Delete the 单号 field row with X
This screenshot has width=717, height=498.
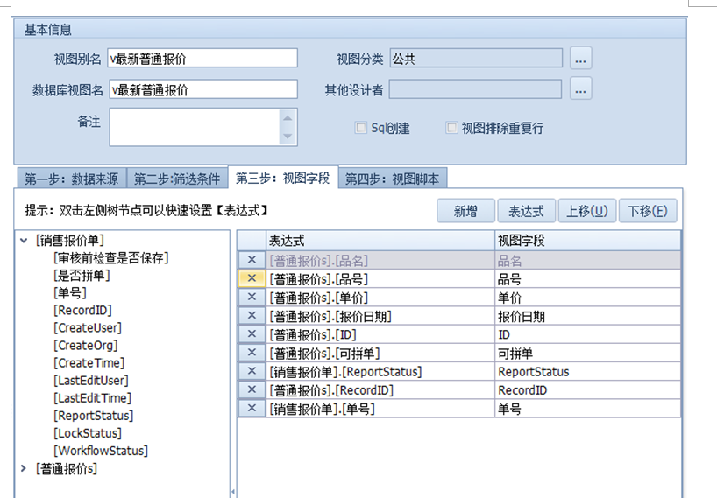click(252, 408)
